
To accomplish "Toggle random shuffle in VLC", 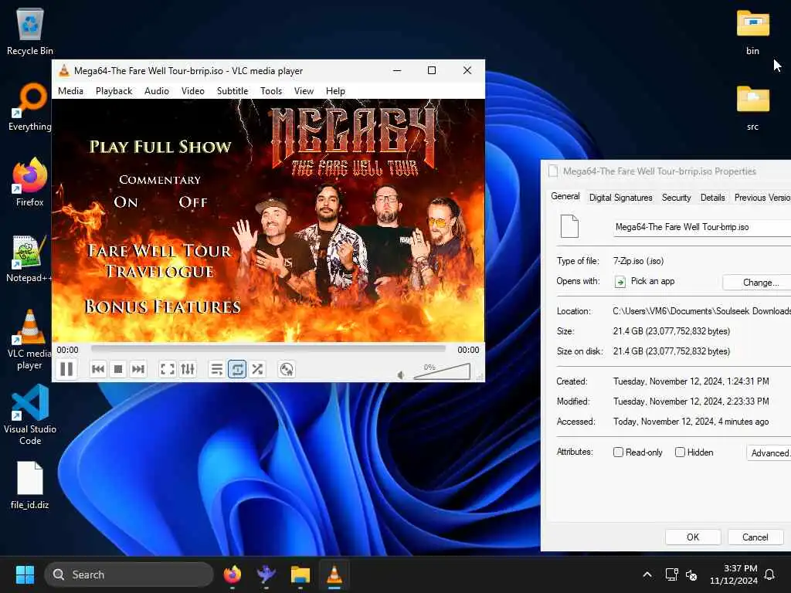I will (257, 369).
